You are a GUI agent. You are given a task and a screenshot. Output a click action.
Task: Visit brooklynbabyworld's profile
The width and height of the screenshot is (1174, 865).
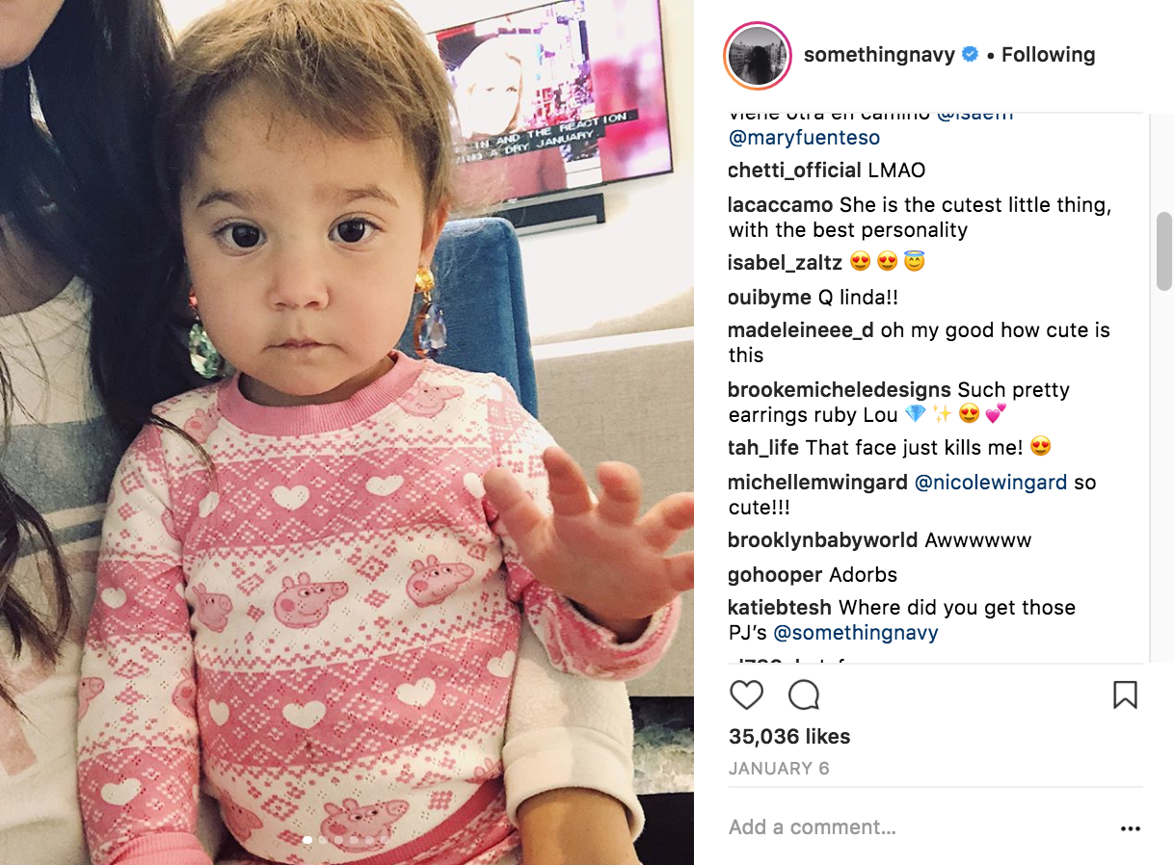click(823, 540)
